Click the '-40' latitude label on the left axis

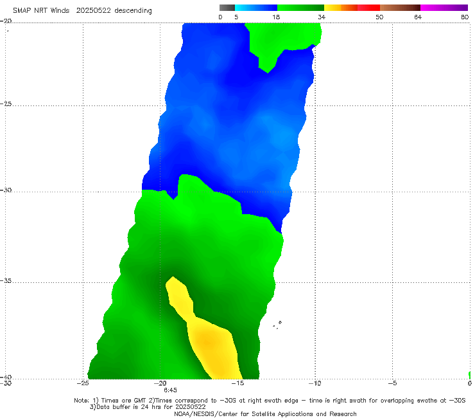coord(6,377)
